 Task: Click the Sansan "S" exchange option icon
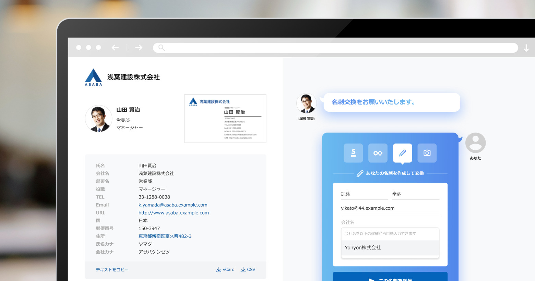(353, 153)
